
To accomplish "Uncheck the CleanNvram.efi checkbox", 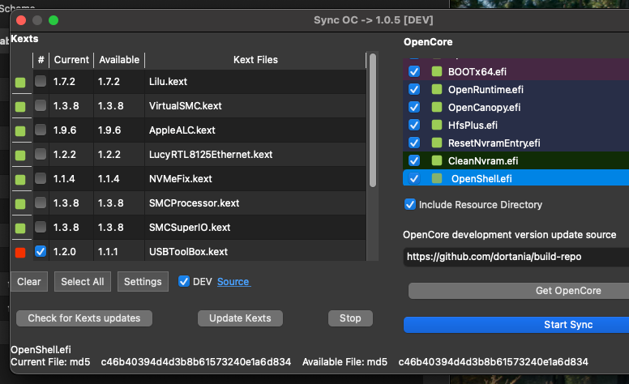I will 414,160.
